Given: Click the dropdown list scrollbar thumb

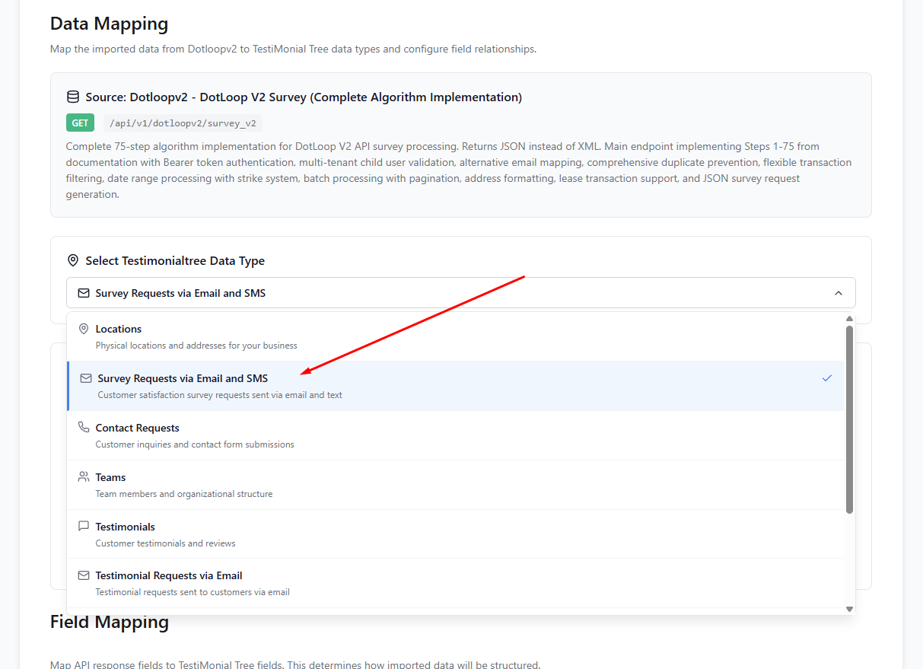Looking at the screenshot, I should click(x=849, y=419).
